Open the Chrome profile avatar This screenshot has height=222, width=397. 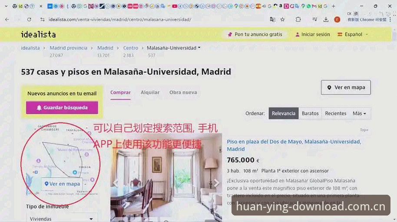(337, 19)
